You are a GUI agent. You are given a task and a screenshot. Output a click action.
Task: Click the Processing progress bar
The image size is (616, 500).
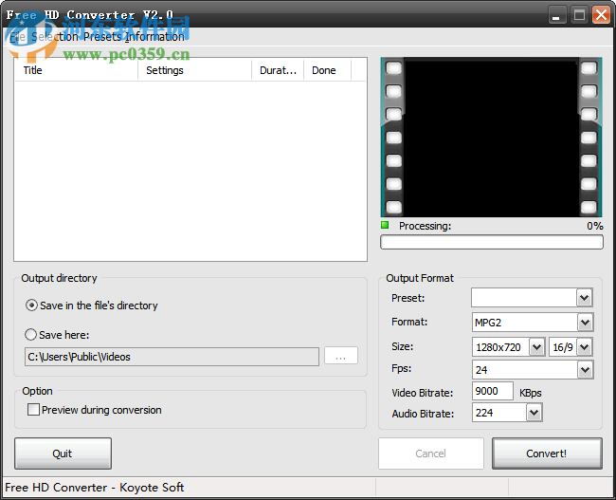pyautogui.click(x=492, y=242)
